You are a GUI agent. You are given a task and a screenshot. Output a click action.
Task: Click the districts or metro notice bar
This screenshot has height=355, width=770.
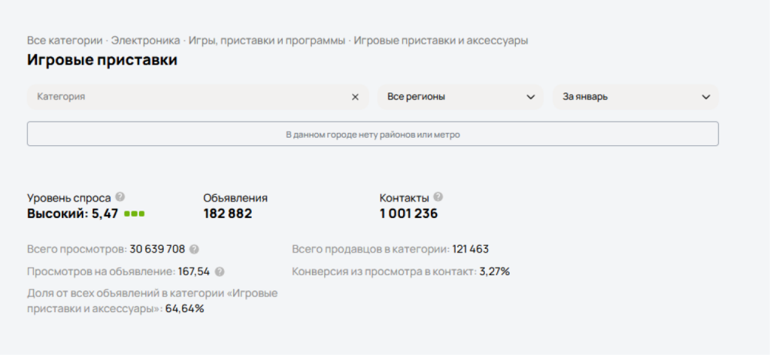point(373,134)
